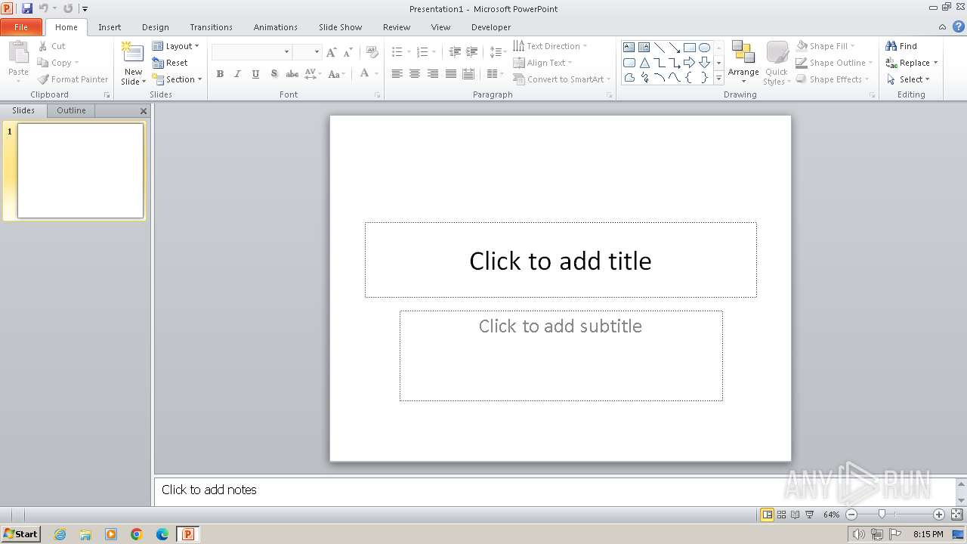Justify text alignment
Viewport: 967px width, 544px height.
click(451, 74)
